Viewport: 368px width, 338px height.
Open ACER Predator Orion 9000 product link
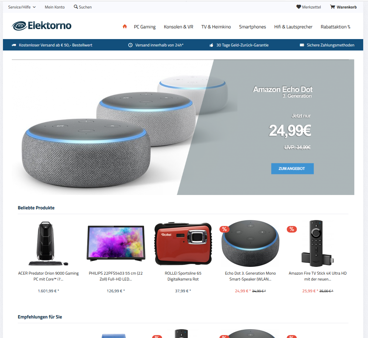point(48,276)
